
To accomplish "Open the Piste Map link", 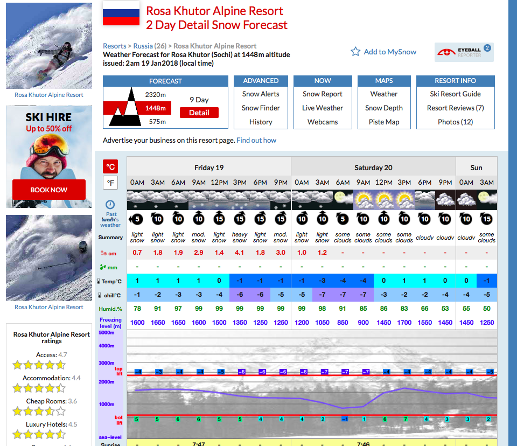I will tap(384, 122).
